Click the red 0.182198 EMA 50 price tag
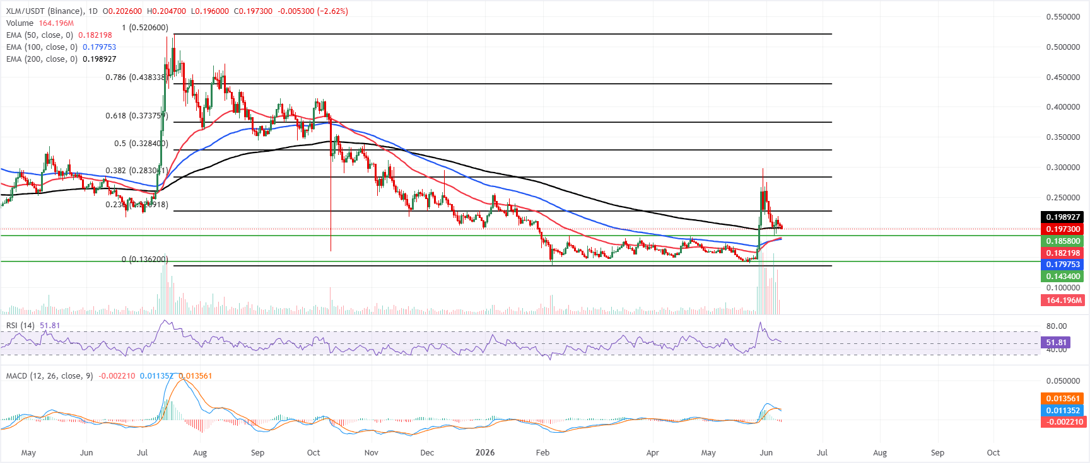This screenshot has height=463, width=1090. (1063, 253)
